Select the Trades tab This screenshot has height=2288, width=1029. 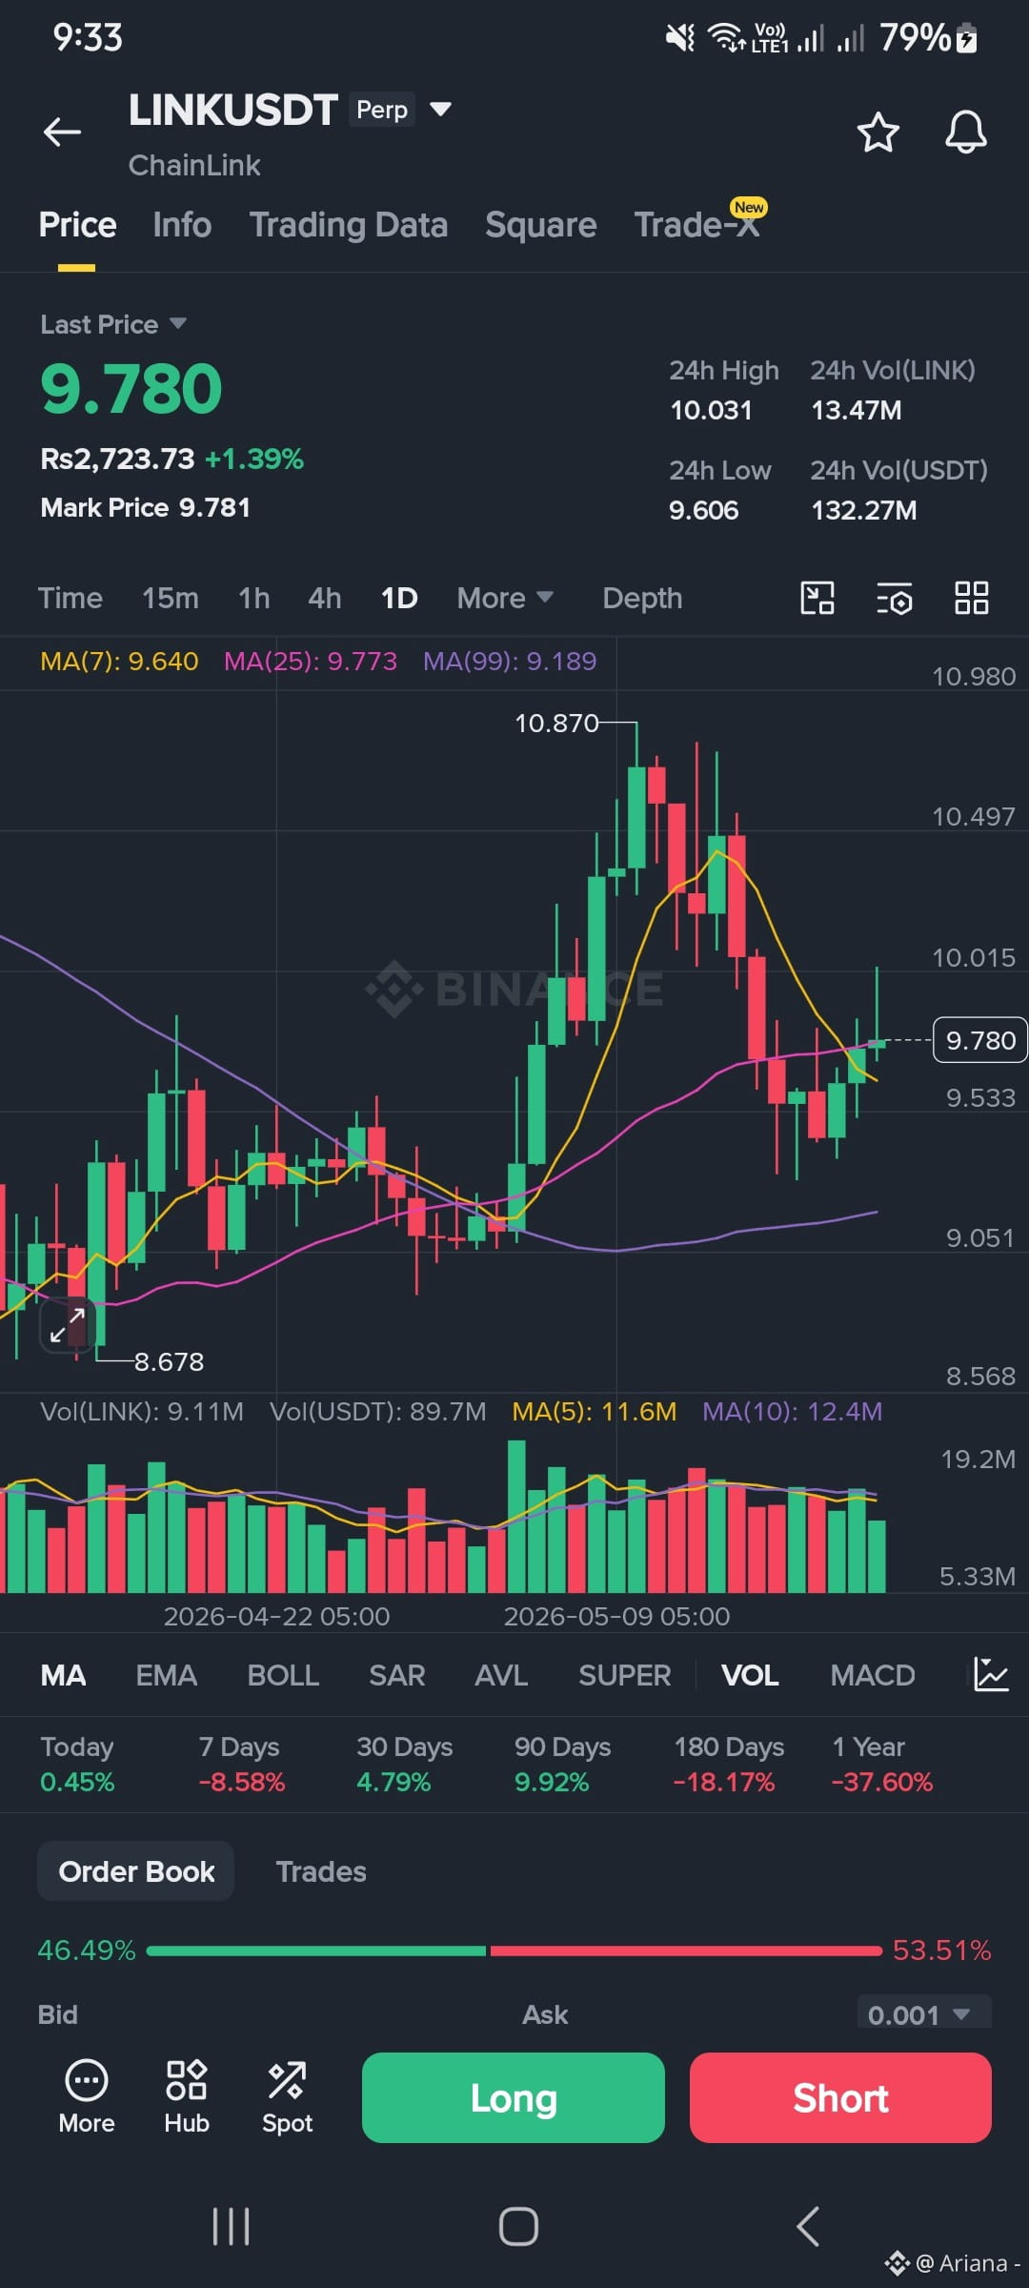tap(321, 1871)
